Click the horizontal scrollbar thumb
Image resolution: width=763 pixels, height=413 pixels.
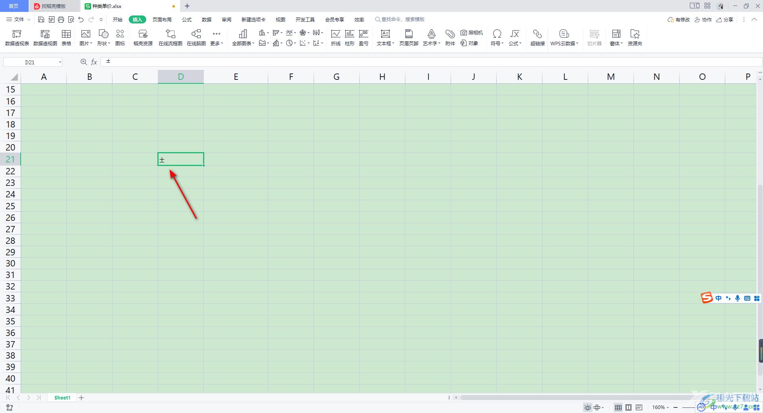(x=576, y=398)
